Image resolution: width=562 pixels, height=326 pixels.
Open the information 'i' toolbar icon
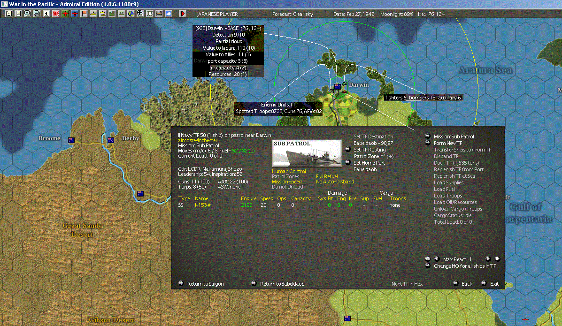tap(46, 14)
